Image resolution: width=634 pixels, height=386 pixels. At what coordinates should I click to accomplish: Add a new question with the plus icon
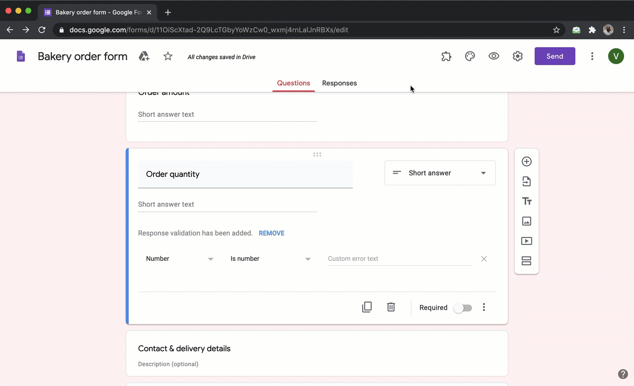(526, 161)
